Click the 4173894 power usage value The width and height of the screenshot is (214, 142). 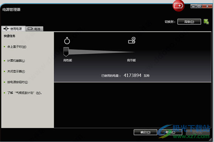(132, 75)
